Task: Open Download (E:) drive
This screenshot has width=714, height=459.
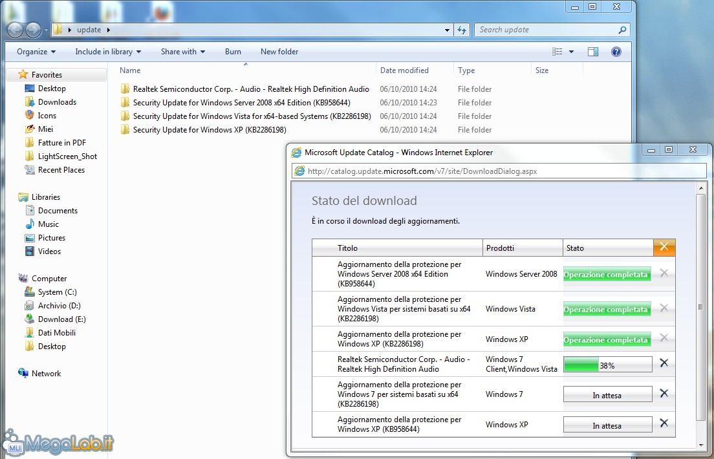Action: 61,319
